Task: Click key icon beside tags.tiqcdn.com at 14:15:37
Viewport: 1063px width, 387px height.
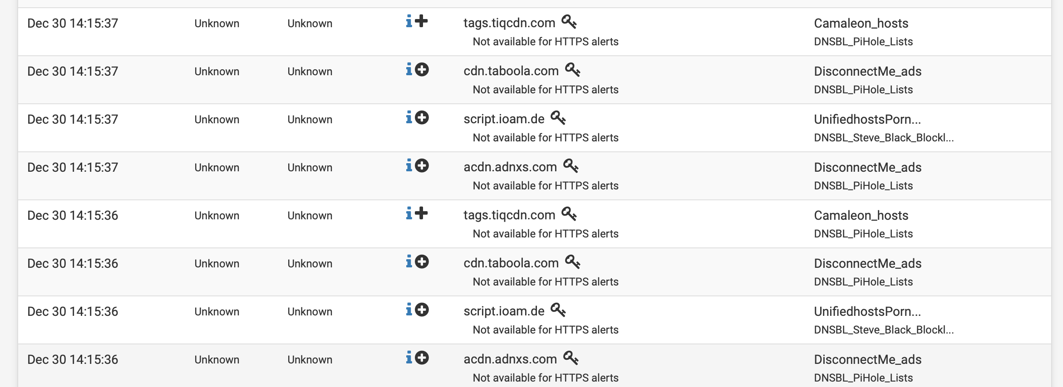Action: (x=569, y=22)
